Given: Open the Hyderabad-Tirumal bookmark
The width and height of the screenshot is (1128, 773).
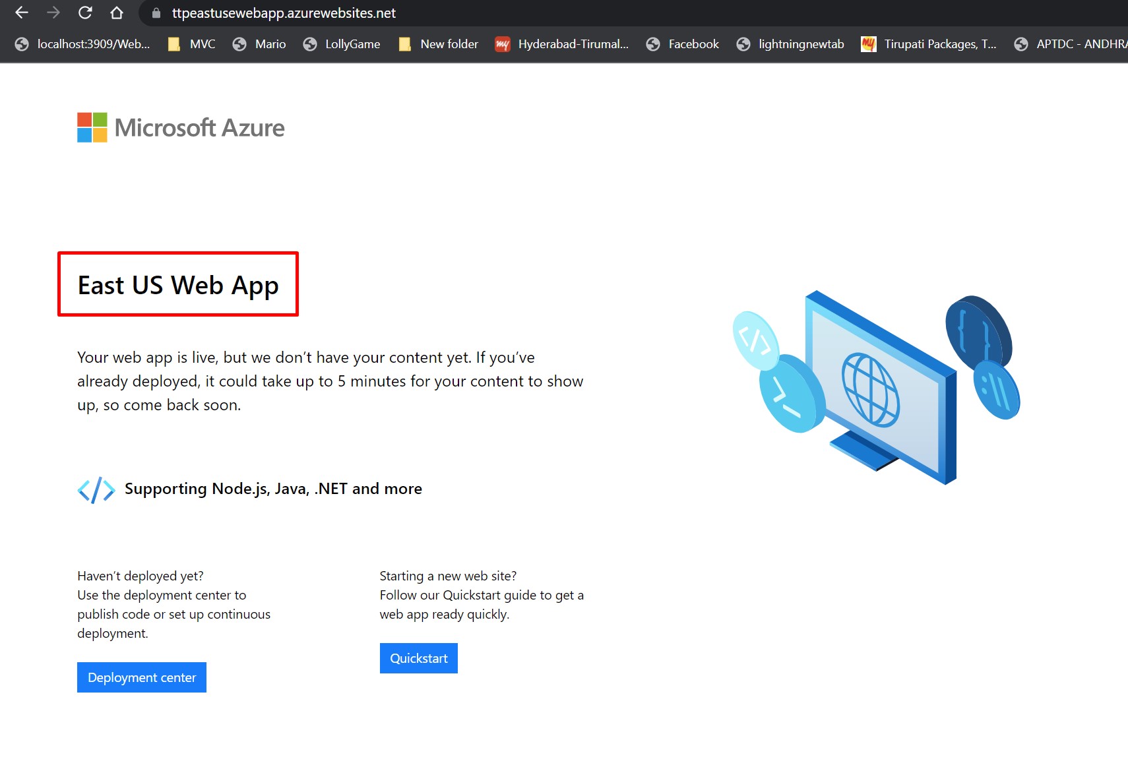Looking at the screenshot, I should tap(562, 44).
